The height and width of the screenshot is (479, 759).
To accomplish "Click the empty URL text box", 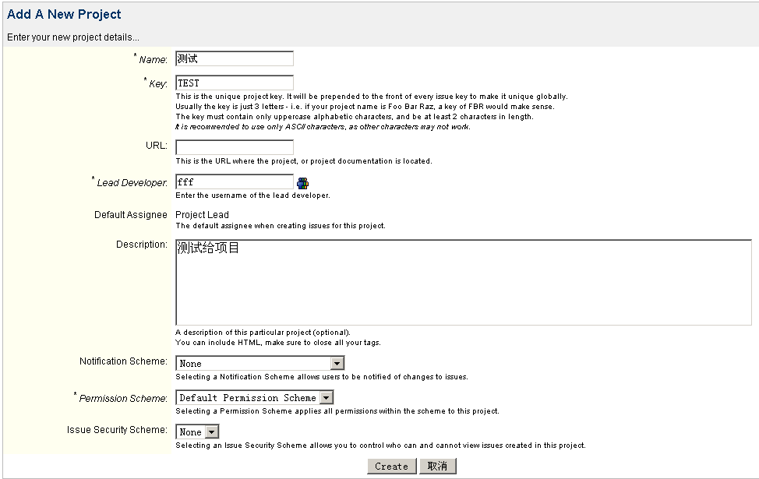I will click(235, 147).
